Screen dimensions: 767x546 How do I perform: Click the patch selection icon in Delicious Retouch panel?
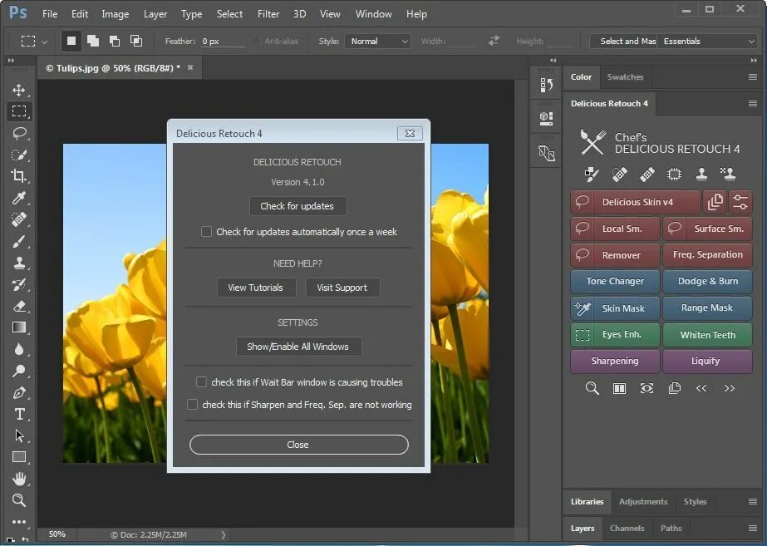click(x=674, y=175)
